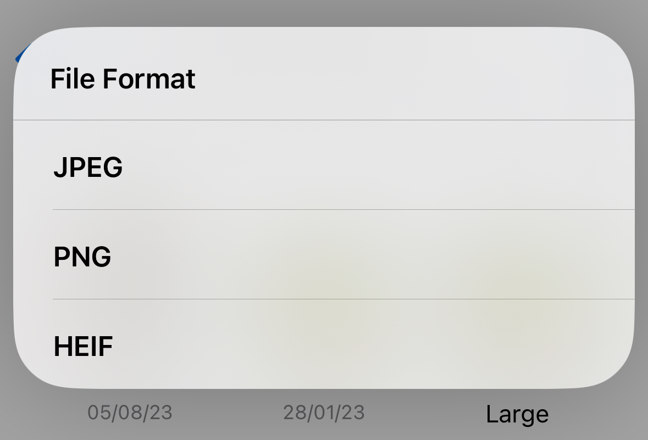The image size is (648, 440).
Task: Open the item dated 05/08/23
Action: [130, 413]
